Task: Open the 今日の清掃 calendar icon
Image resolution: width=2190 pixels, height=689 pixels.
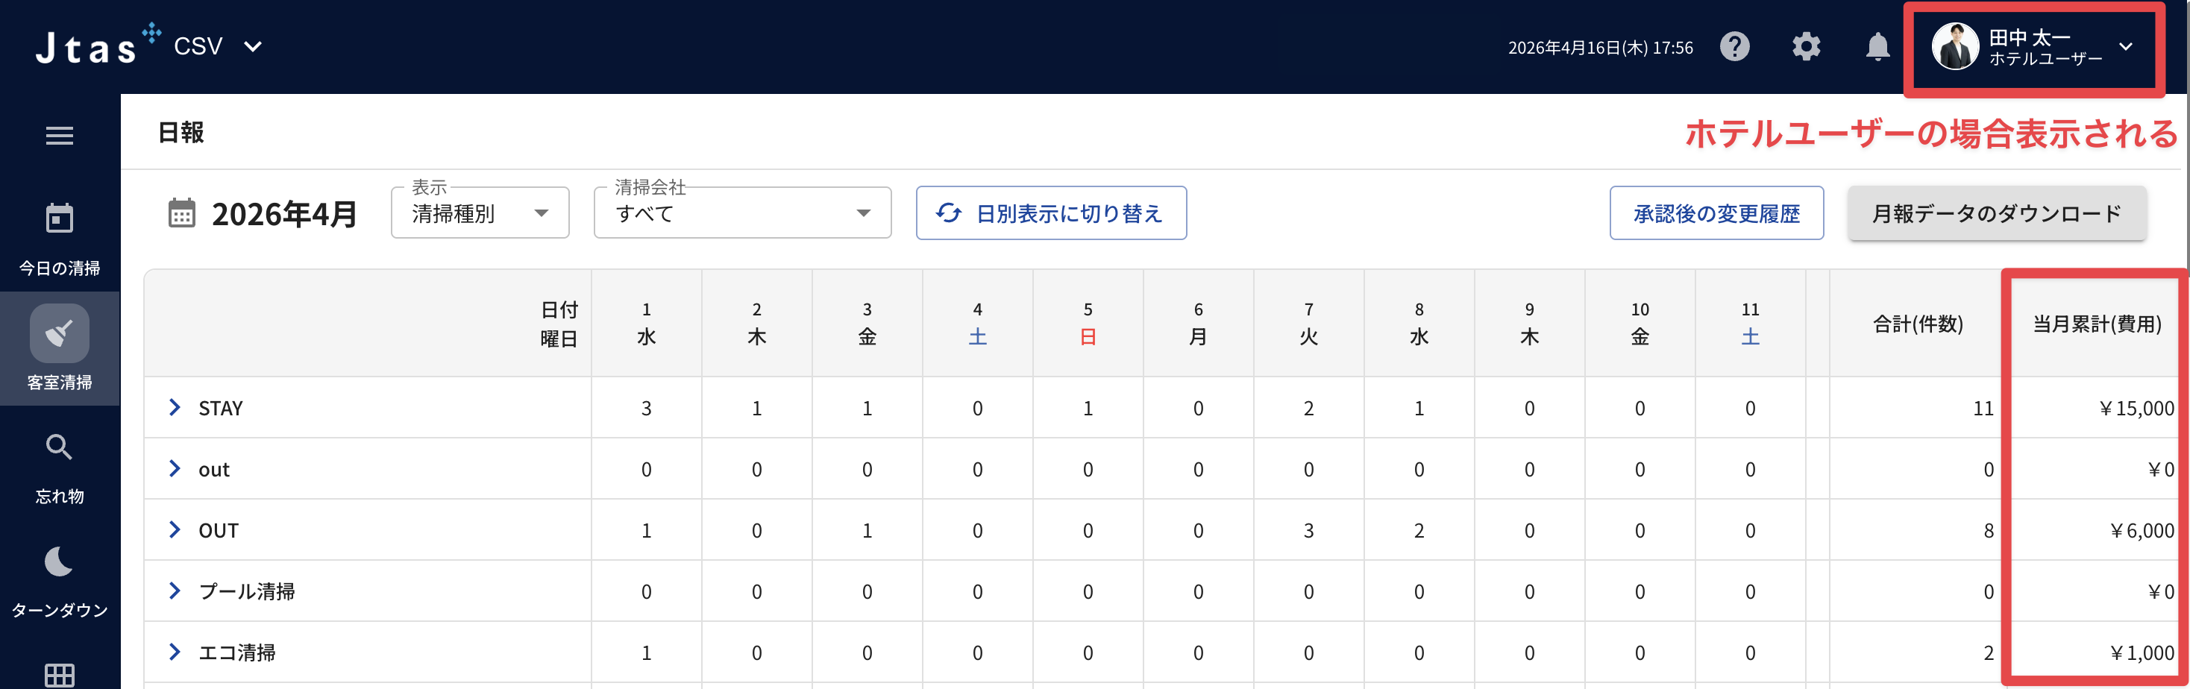Action: pyautogui.click(x=60, y=218)
